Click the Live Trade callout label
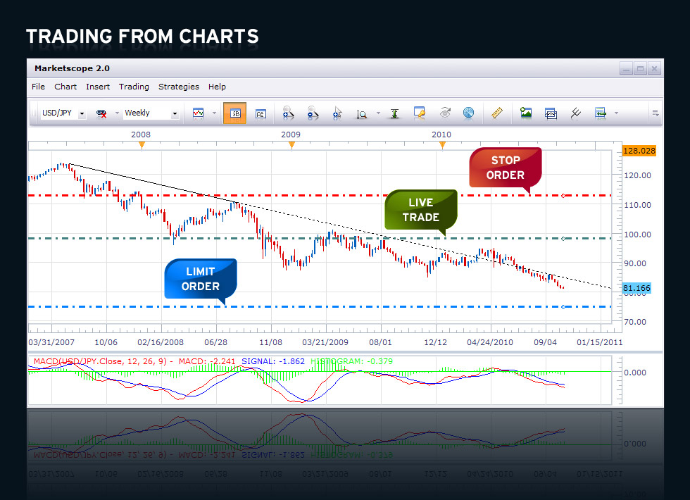Viewport: 690px width, 500px height. click(421, 210)
